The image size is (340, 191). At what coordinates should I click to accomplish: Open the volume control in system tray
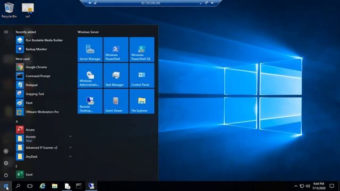308,186
